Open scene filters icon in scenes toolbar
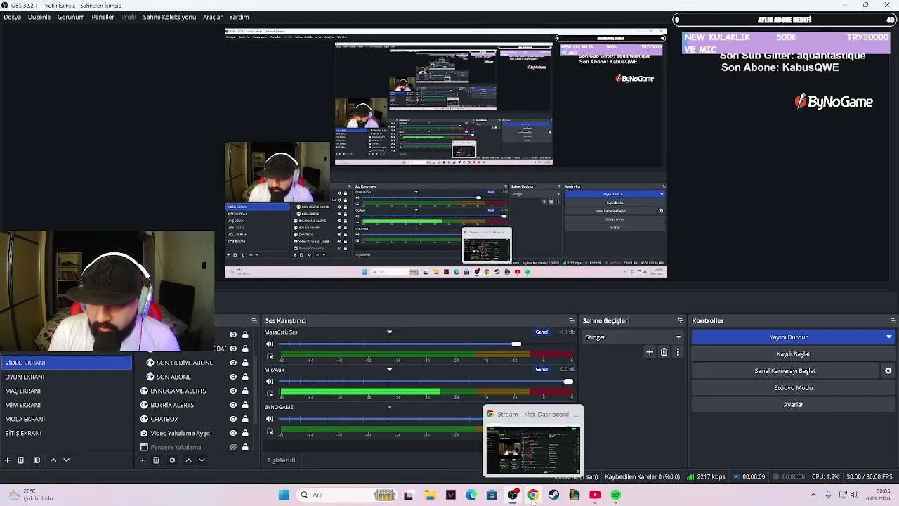This screenshot has height=506, width=899. pyautogui.click(x=37, y=460)
